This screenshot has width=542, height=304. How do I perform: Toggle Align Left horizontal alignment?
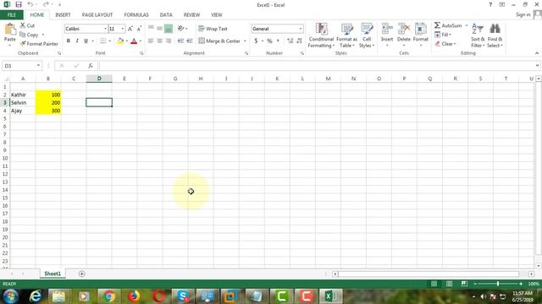151,41
